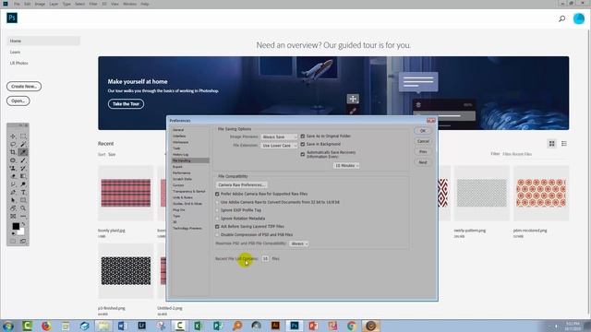Screen dimensions: 591x332
Task: Change the screen mode icon
Action: [x=23, y=241]
